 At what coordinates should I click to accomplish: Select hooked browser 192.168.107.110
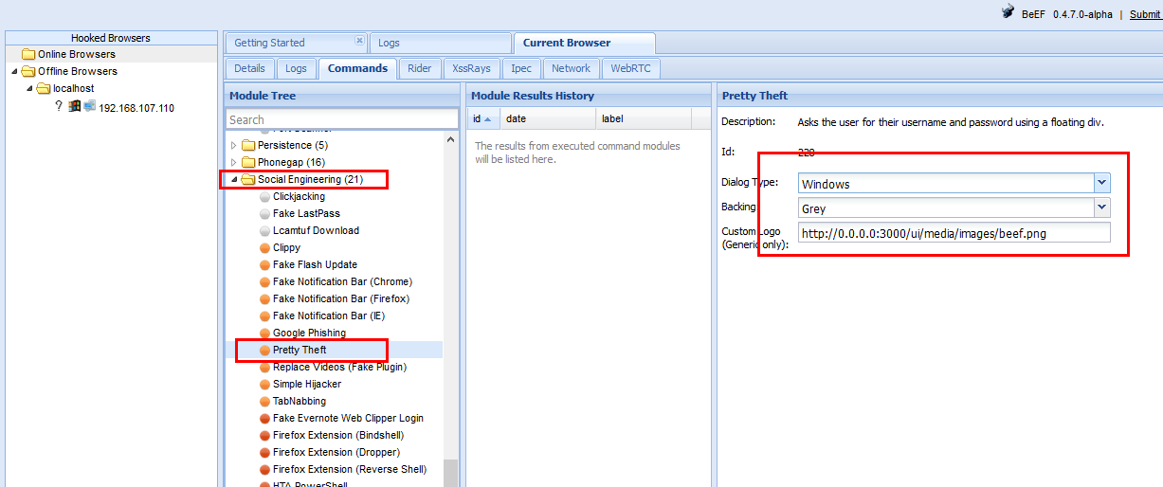click(136, 108)
